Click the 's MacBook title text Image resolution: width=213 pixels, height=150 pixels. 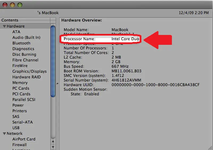click(48, 13)
